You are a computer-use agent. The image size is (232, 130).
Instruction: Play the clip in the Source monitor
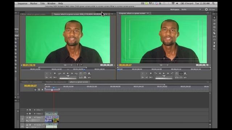[68, 73]
